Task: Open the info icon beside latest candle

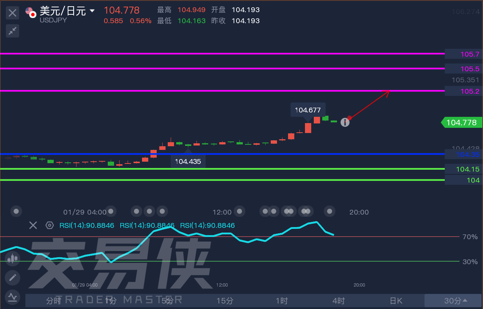Action: tap(345, 122)
